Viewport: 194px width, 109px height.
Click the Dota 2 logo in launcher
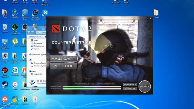pyautogui.click(x=72, y=29)
